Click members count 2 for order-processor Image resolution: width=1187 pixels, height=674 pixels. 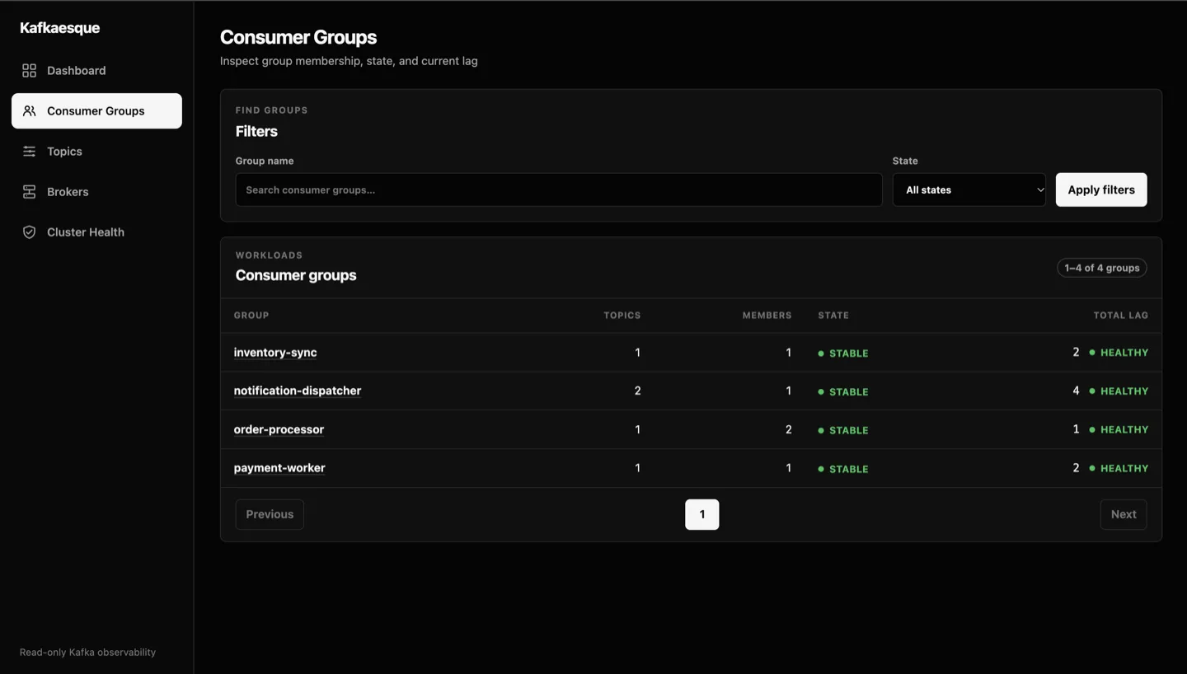click(x=788, y=429)
